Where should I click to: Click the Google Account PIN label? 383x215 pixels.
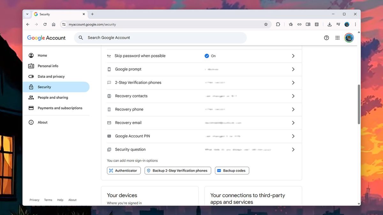132,136
